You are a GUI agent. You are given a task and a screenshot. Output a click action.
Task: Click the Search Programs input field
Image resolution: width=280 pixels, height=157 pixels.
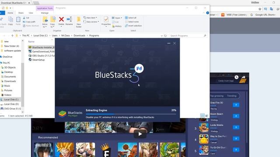click(x=188, y=36)
